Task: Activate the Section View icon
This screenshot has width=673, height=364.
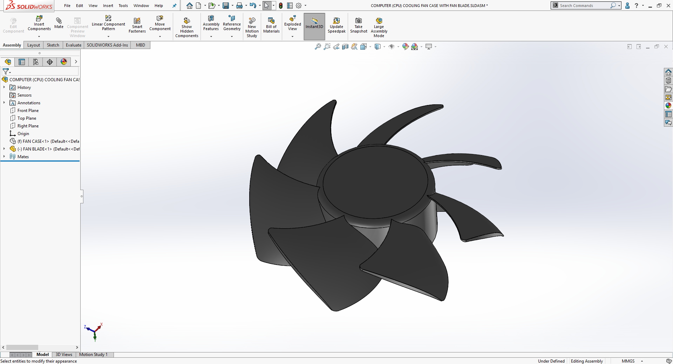Action: 345,46
